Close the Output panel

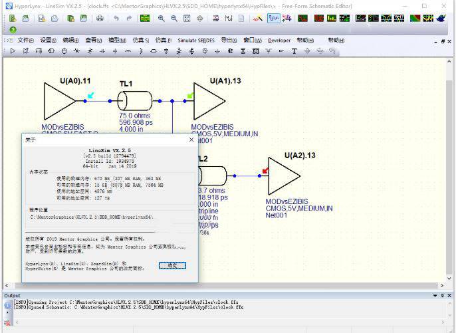tap(449, 296)
